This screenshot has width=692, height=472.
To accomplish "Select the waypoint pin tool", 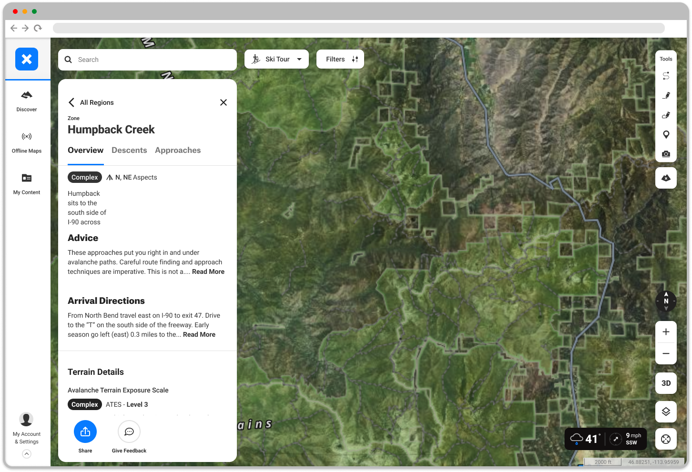I will (666, 134).
